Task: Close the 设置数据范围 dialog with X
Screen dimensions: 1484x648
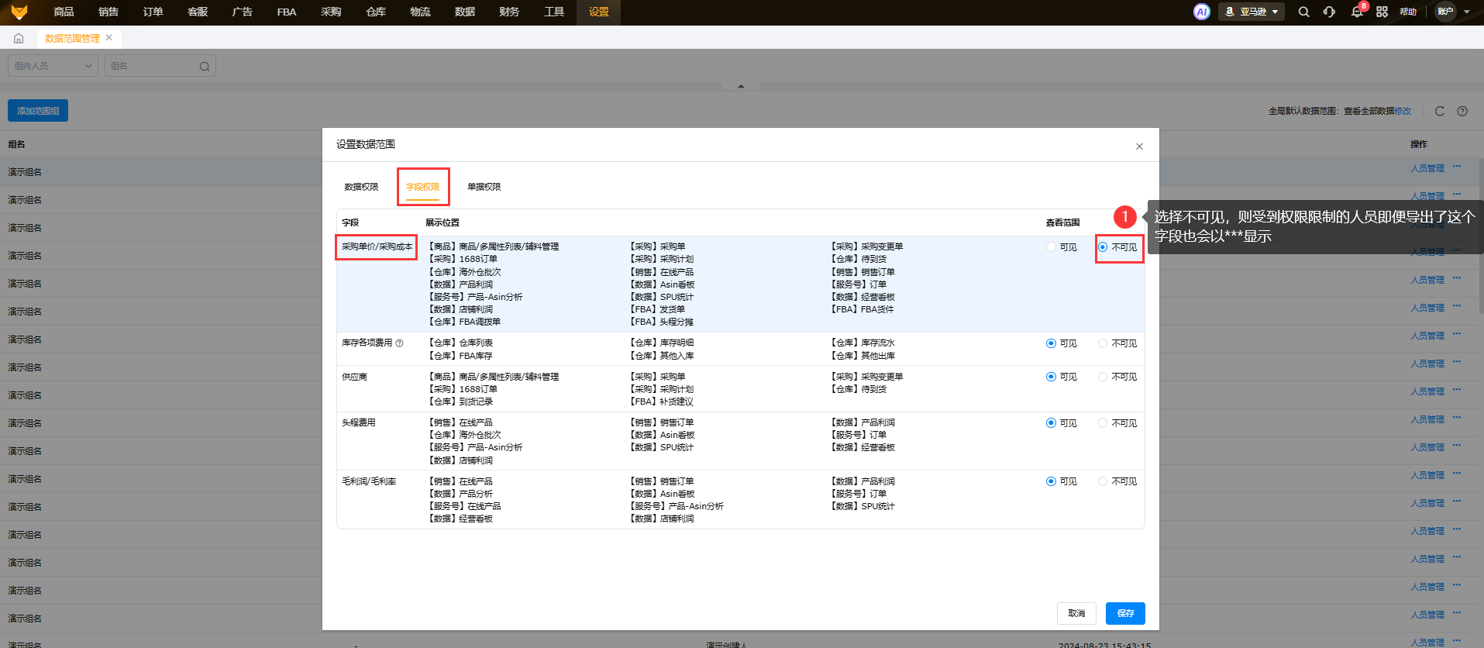Action: [1139, 146]
